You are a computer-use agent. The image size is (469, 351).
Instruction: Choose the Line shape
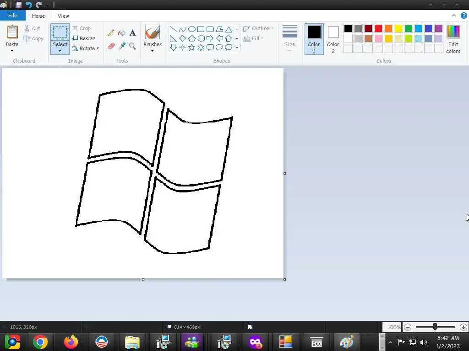pos(173,29)
